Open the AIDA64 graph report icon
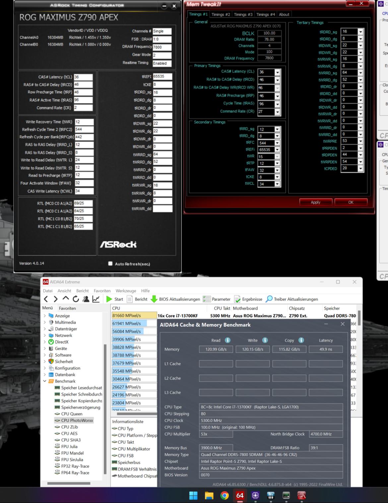Viewport: 388px width, 503px height. pyautogui.click(x=96, y=299)
